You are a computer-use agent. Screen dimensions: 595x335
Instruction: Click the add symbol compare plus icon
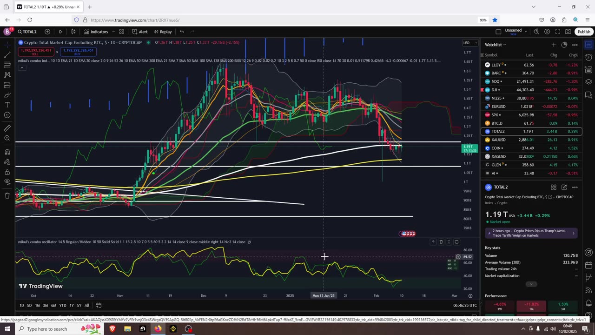(47, 32)
